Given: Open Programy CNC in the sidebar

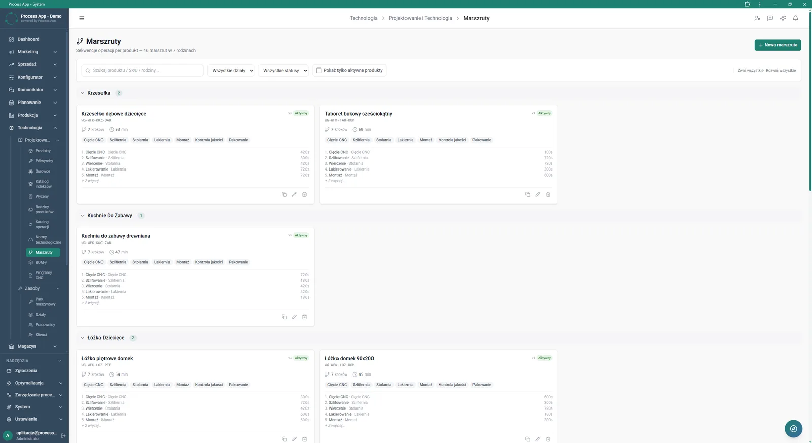Looking at the screenshot, I should (43, 275).
